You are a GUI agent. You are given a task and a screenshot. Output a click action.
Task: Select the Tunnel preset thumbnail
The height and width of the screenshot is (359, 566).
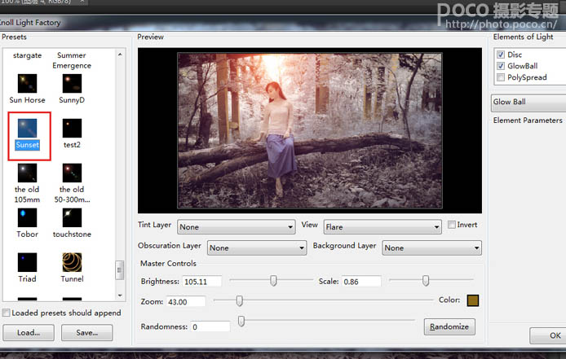pos(72,262)
